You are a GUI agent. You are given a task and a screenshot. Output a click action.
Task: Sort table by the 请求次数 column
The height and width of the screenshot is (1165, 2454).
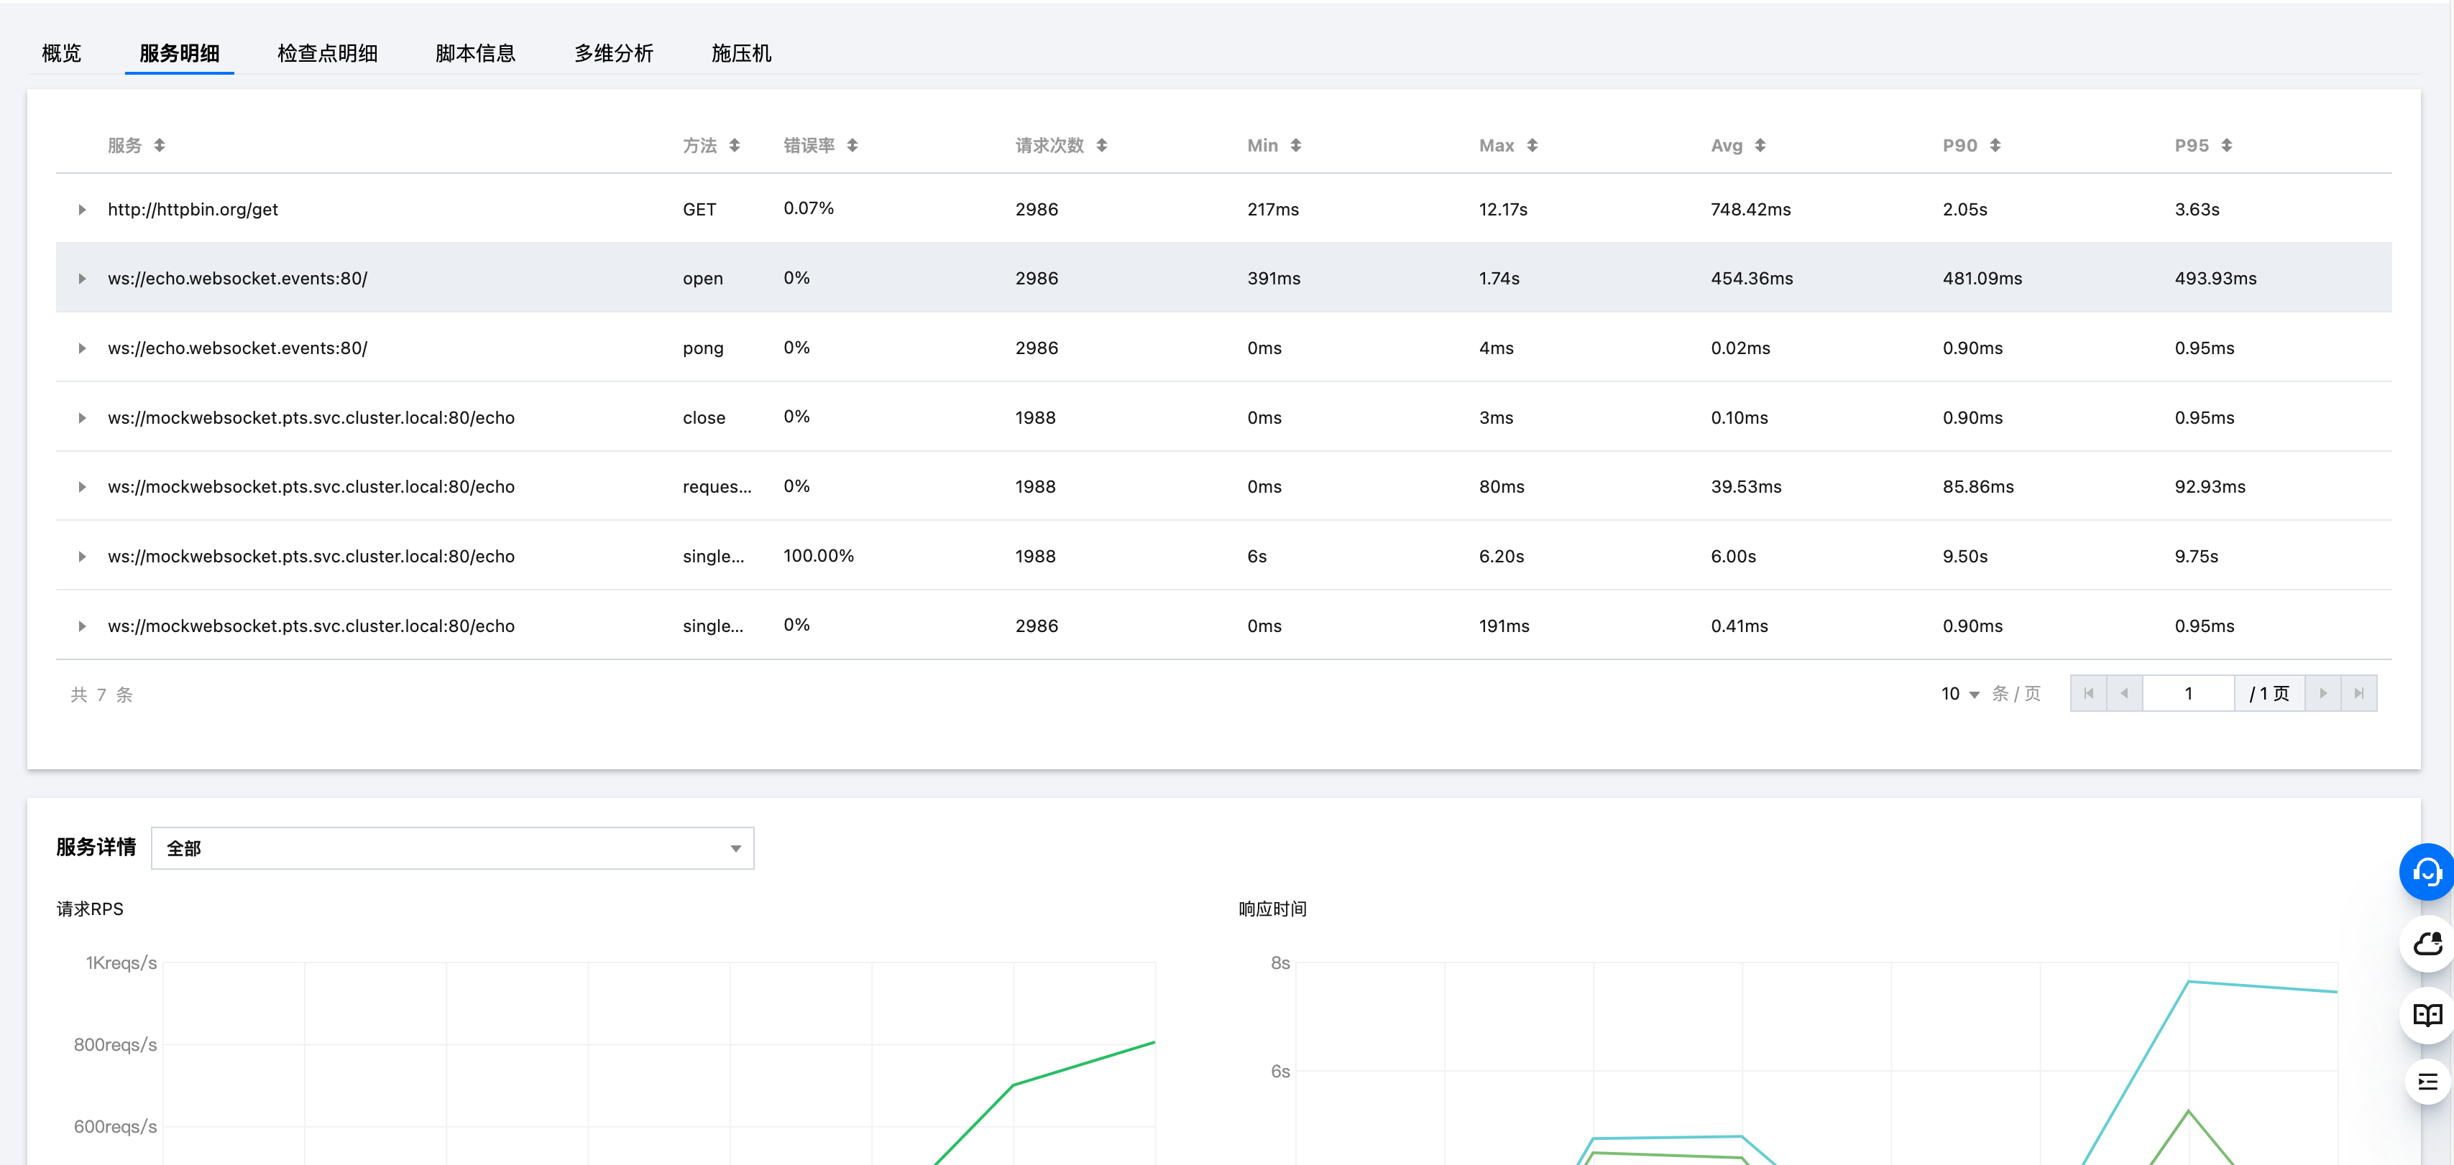point(1101,146)
